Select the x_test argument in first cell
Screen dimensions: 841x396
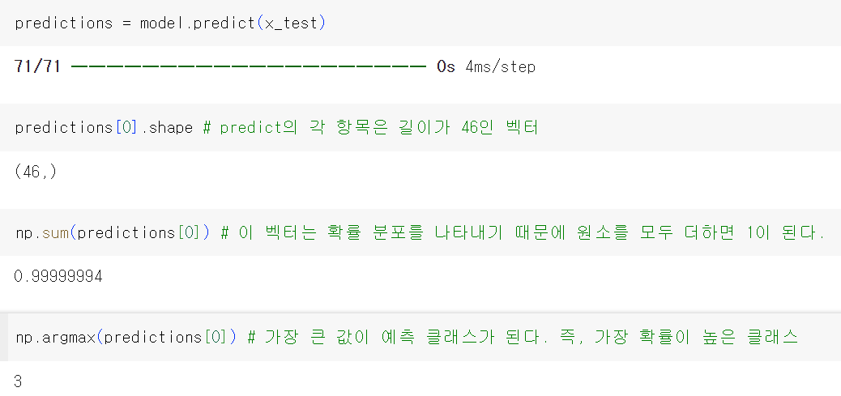pos(291,23)
